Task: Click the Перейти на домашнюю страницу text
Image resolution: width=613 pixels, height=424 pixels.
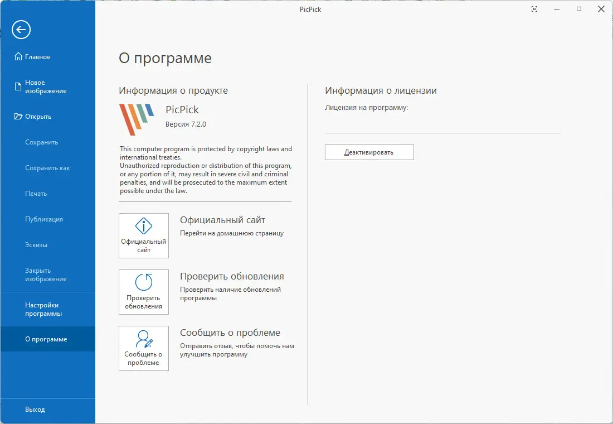Action: coord(232,233)
